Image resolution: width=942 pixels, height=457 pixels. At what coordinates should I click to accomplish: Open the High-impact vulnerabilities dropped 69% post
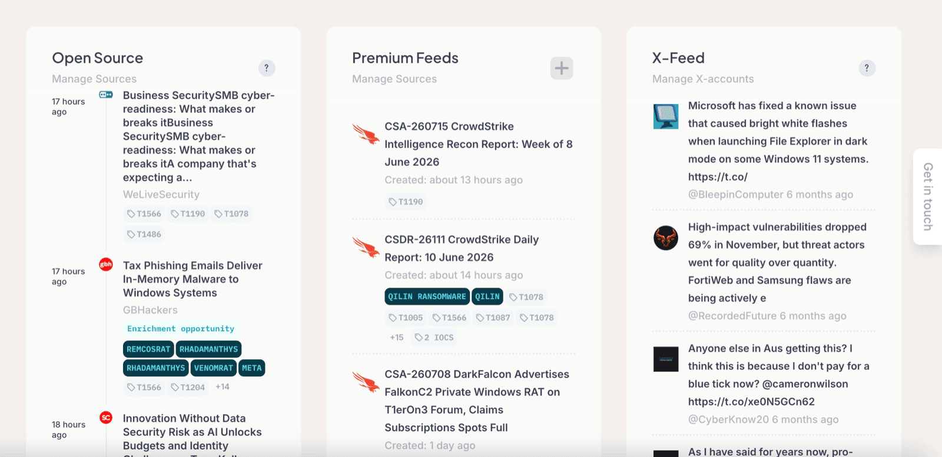click(777, 262)
